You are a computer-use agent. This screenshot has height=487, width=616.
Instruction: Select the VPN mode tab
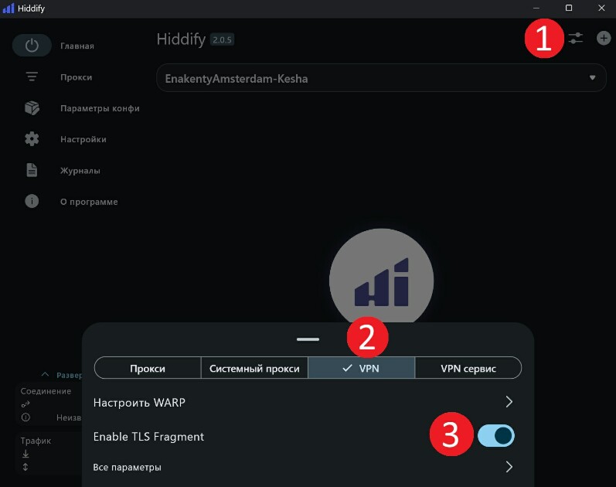[x=361, y=368]
